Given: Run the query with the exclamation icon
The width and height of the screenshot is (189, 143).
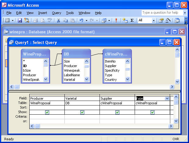Looking at the screenshot, I should [x=116, y=20].
